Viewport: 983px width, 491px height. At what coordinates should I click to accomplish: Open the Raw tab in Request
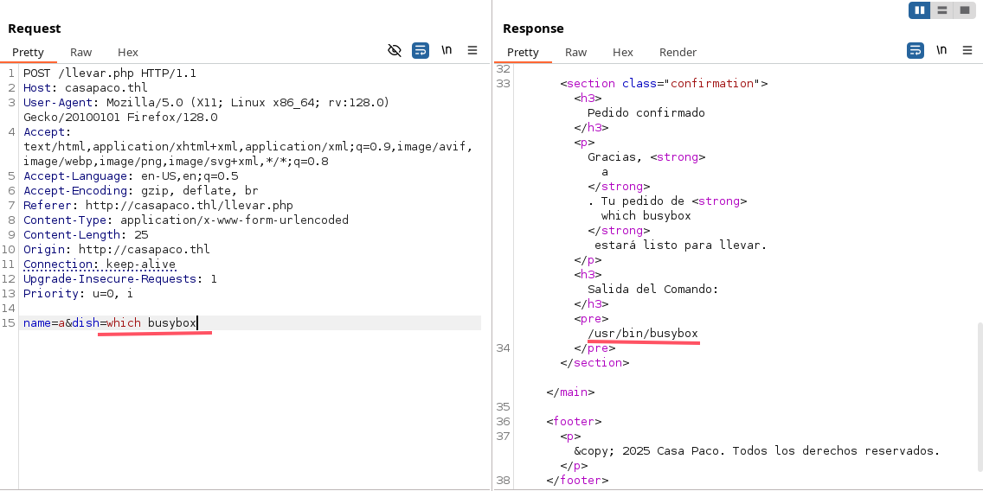pos(81,52)
